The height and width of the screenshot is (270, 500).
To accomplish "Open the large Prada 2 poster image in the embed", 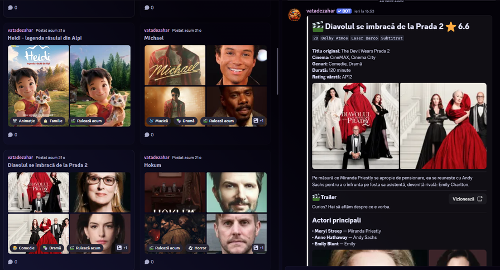I will click(x=355, y=126).
